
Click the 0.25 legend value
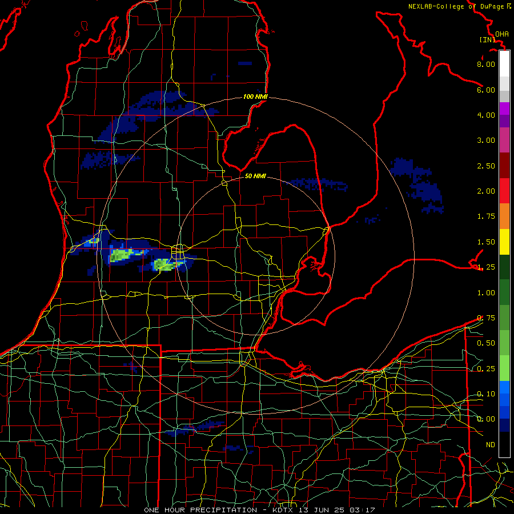pos(486,369)
